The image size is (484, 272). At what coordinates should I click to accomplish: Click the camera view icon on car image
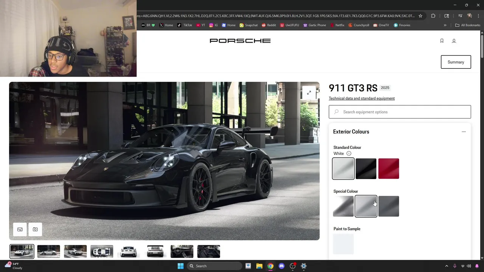[x=35, y=229]
